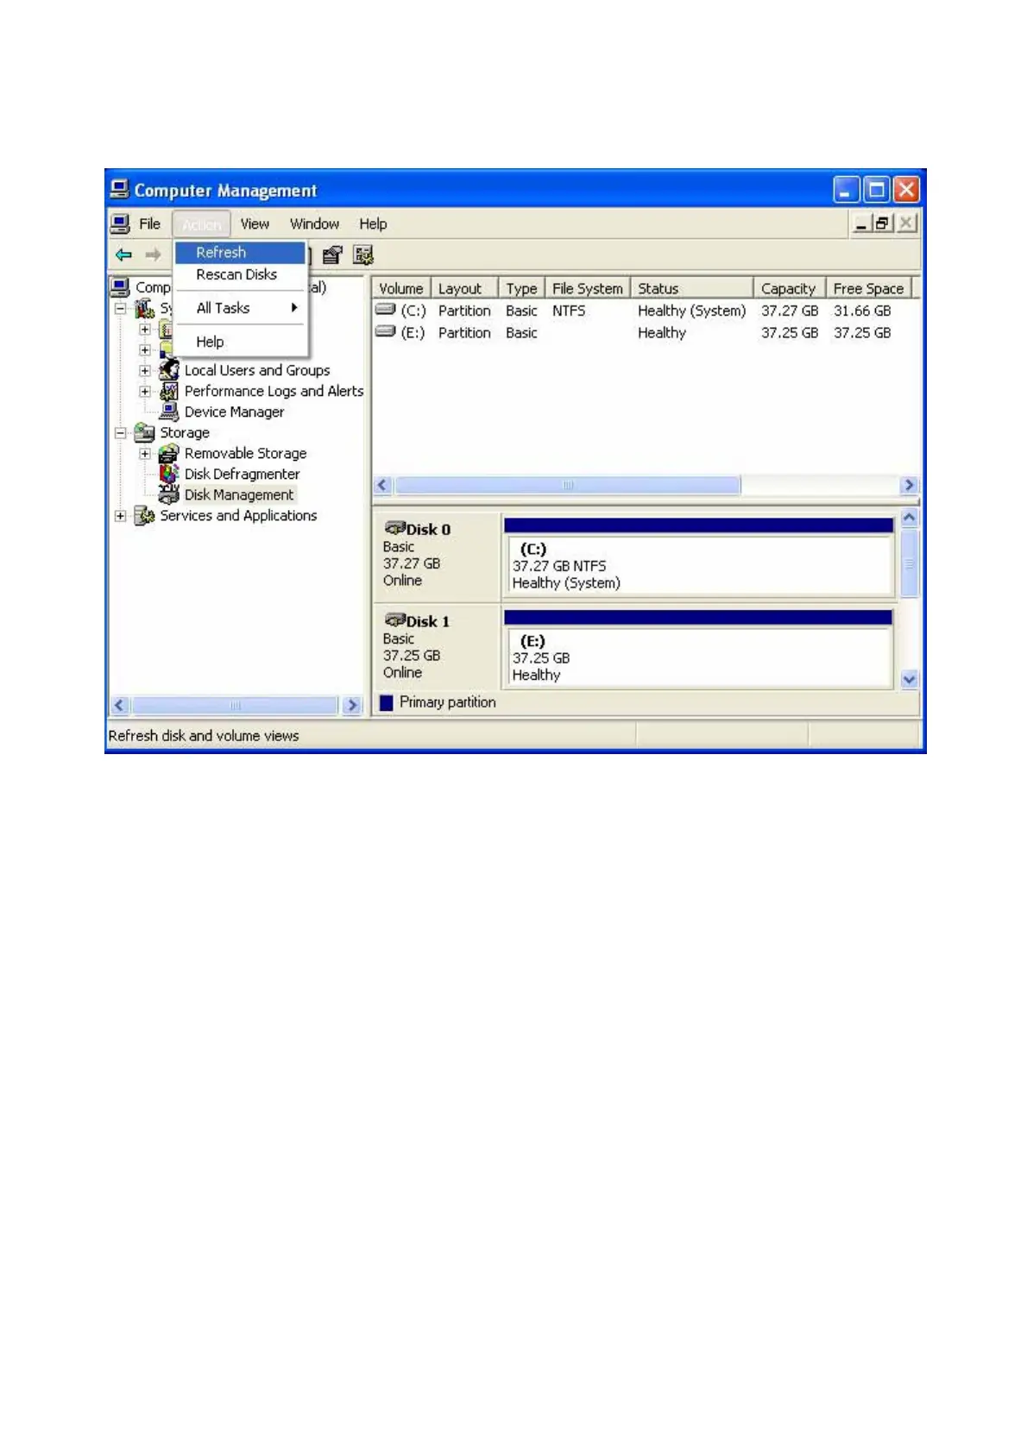Select the (E:) 37.25 GB partition block

(x=697, y=657)
